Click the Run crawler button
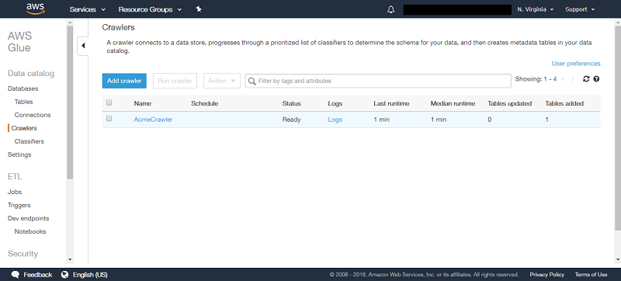The width and height of the screenshot is (621, 281). click(175, 81)
